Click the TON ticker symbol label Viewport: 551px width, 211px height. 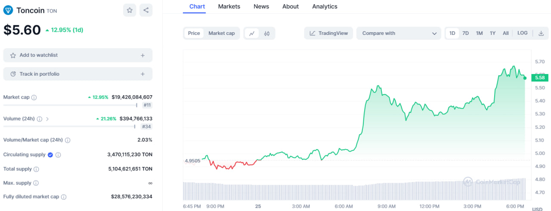51,11
